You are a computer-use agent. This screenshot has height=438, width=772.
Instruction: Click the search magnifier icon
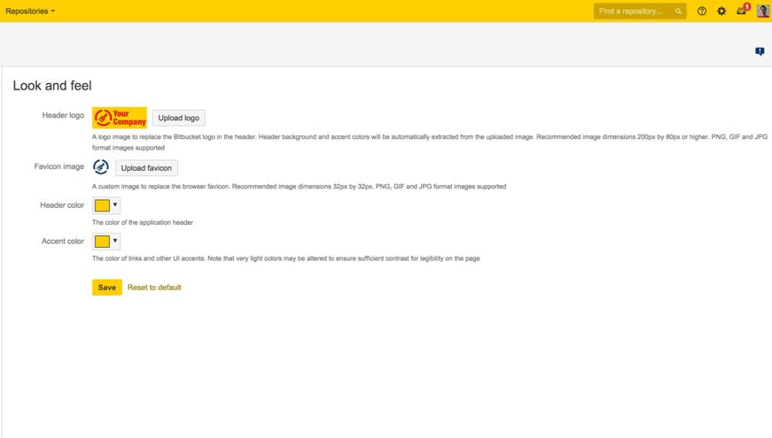pyautogui.click(x=678, y=12)
